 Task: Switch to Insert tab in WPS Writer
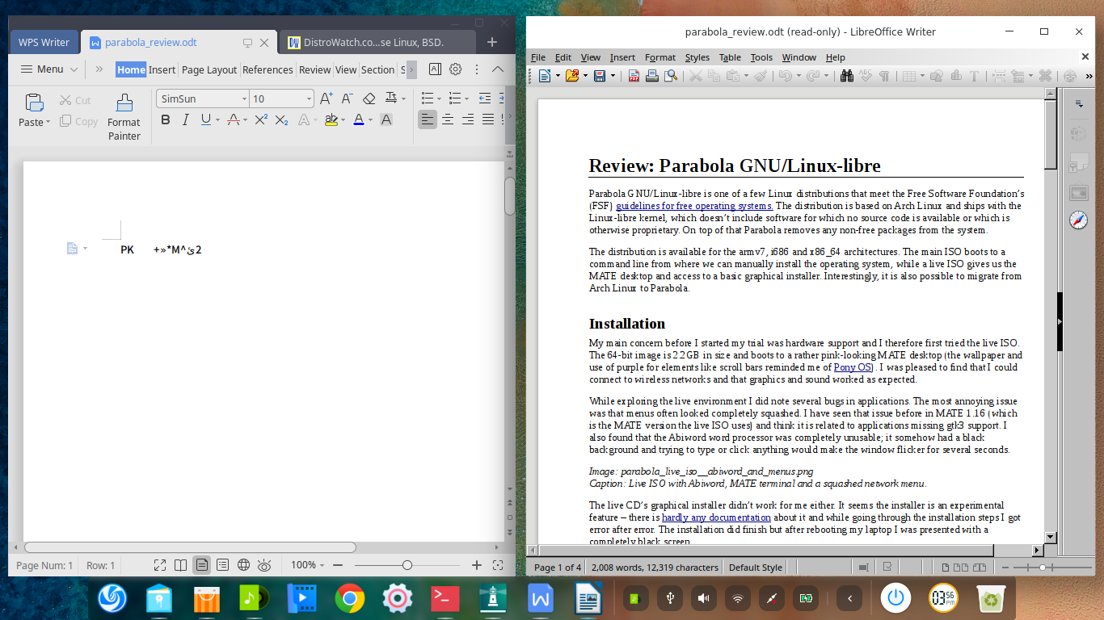[x=162, y=69]
